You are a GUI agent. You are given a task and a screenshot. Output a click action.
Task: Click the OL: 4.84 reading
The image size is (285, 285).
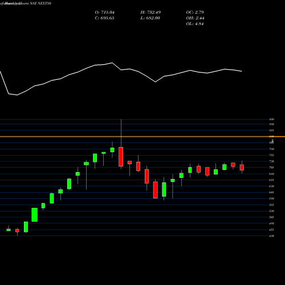tap(195, 24)
